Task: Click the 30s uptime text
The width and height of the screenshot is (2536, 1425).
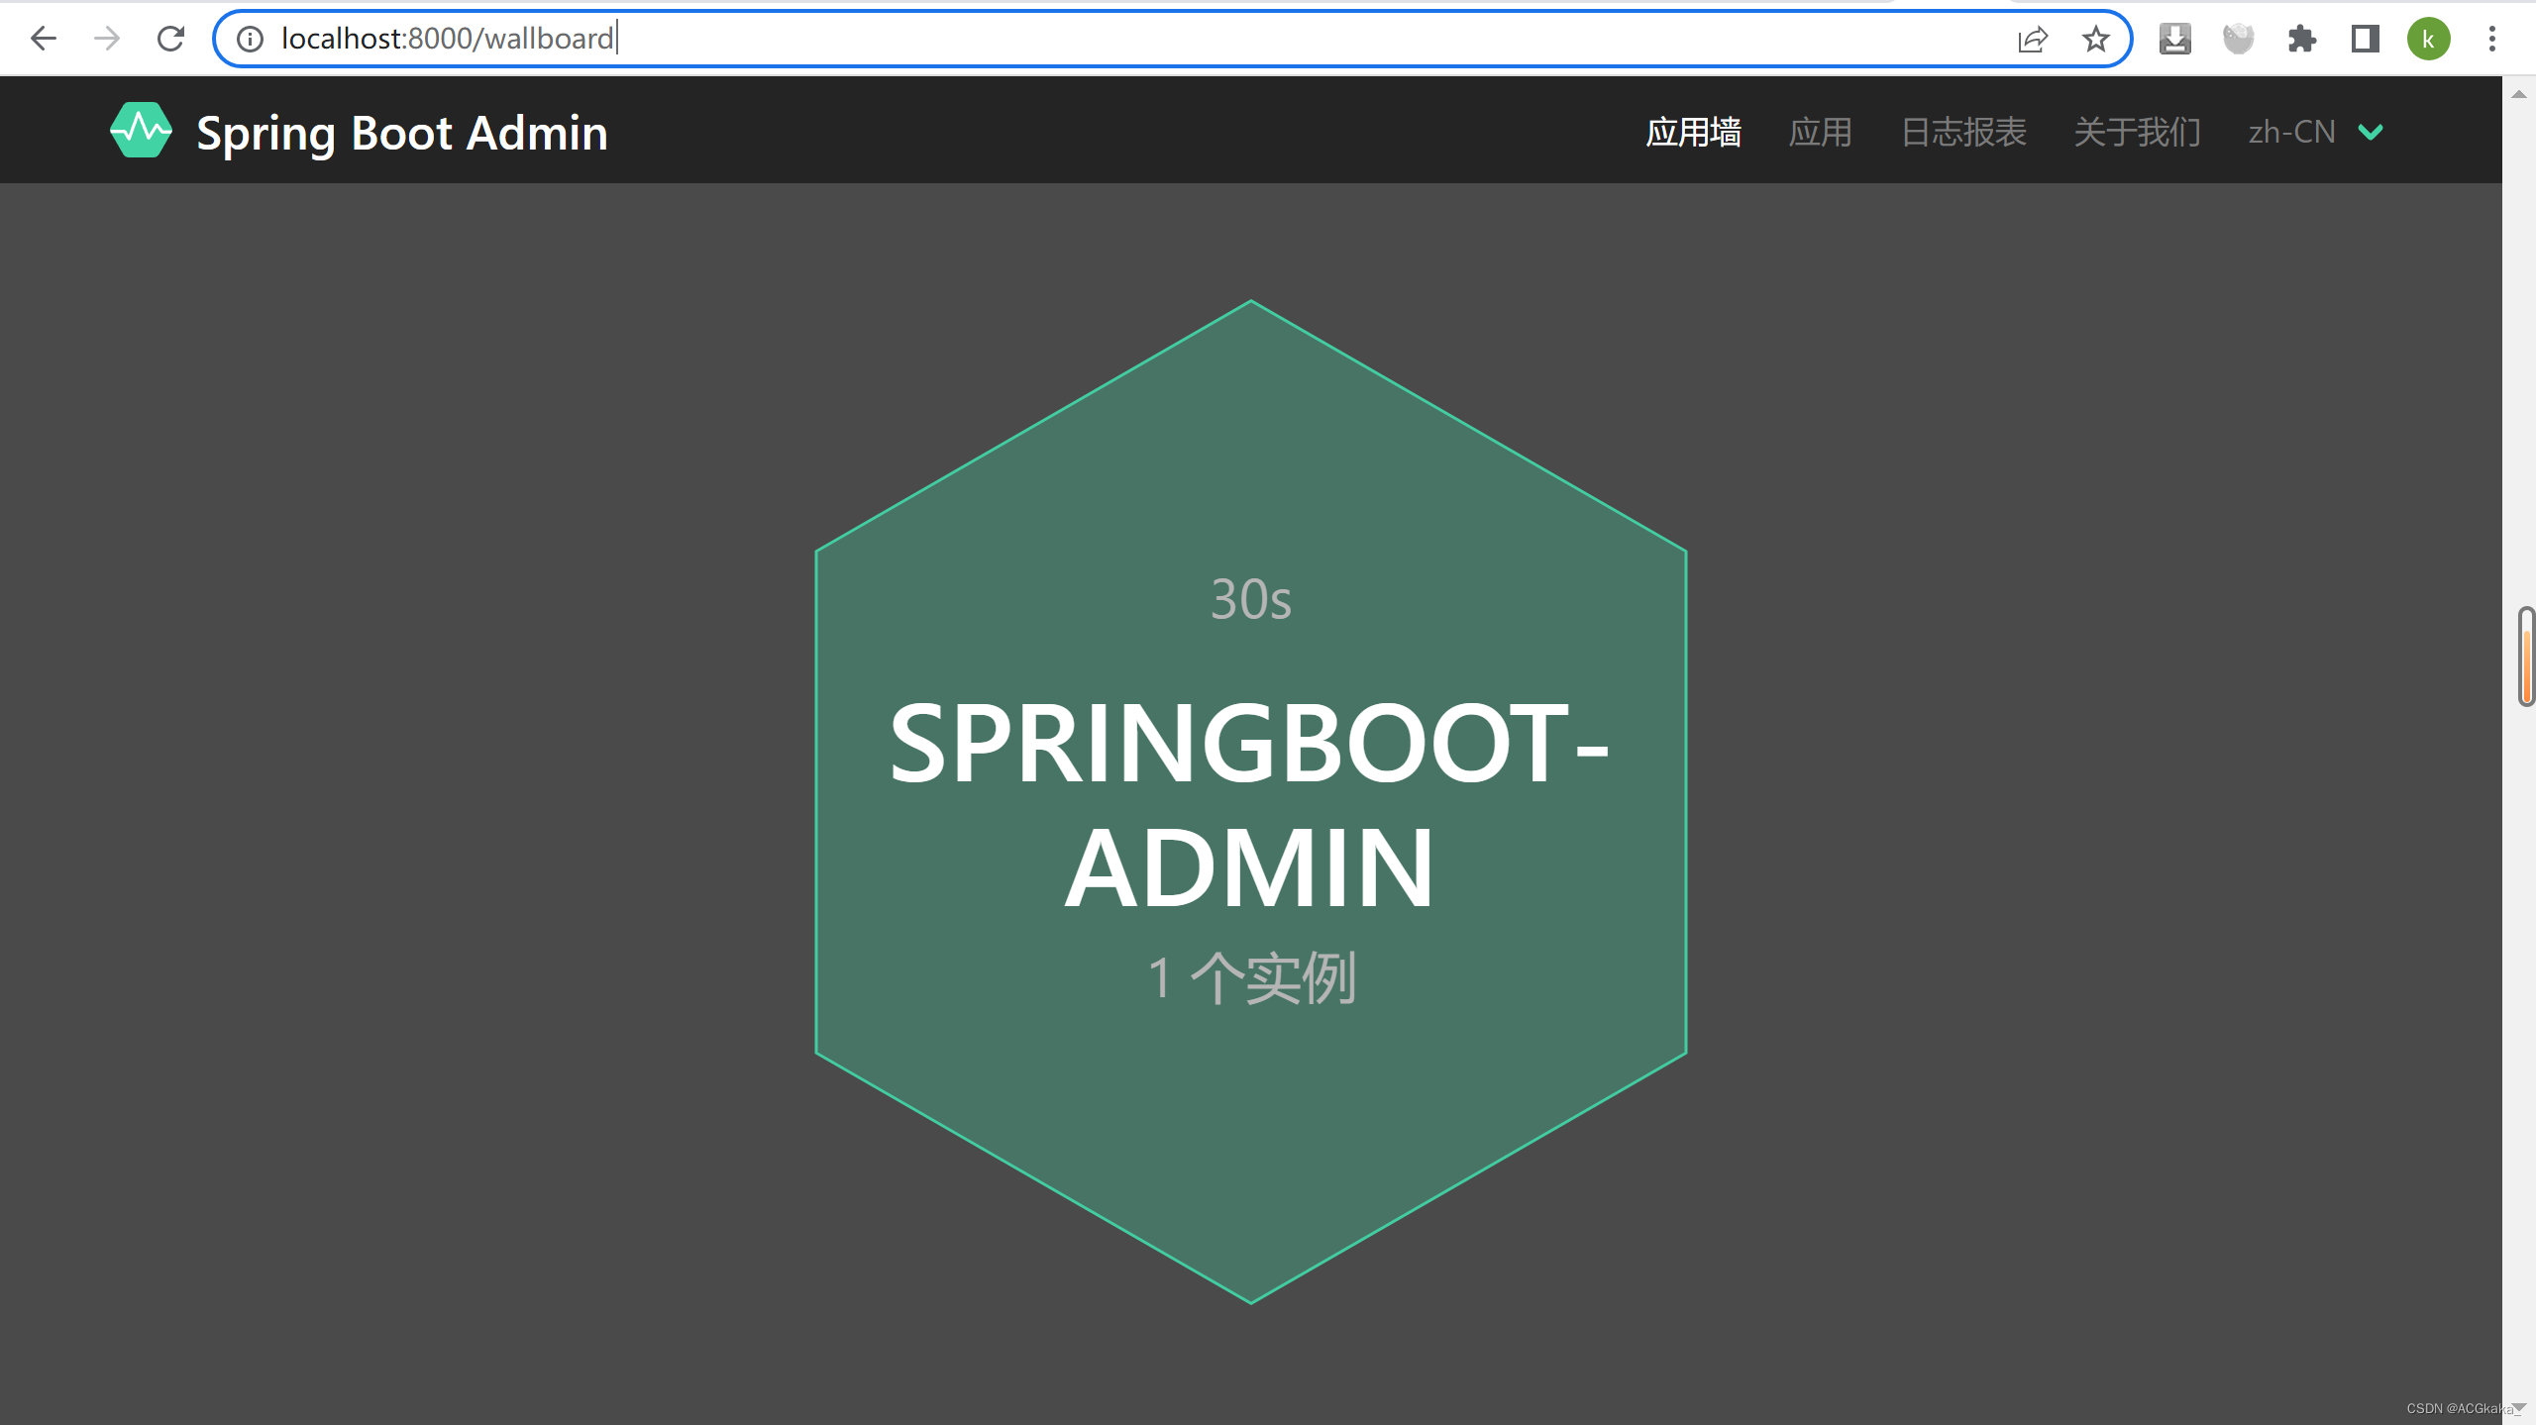Action: [x=1251, y=600]
